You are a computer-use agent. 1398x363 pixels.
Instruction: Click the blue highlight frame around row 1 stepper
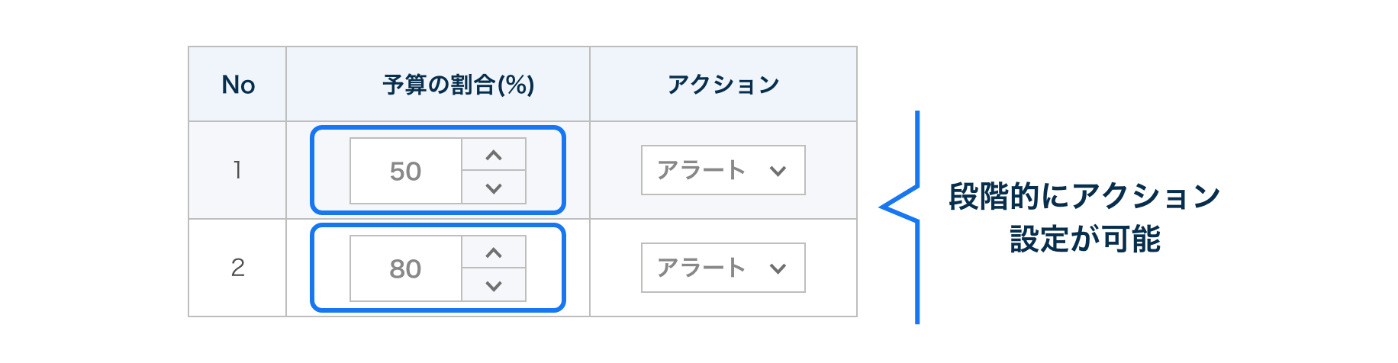point(314,169)
